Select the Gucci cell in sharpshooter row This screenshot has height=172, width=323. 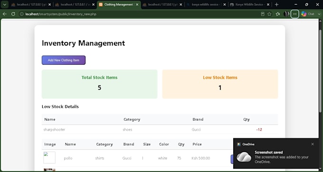tap(196, 130)
